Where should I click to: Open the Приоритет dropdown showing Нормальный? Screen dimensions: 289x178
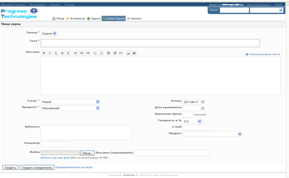point(70,108)
